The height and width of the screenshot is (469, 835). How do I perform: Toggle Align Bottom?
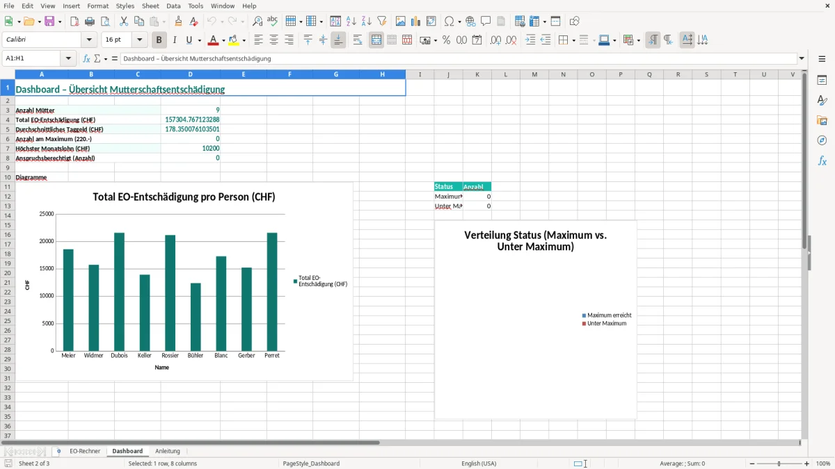[338, 40]
